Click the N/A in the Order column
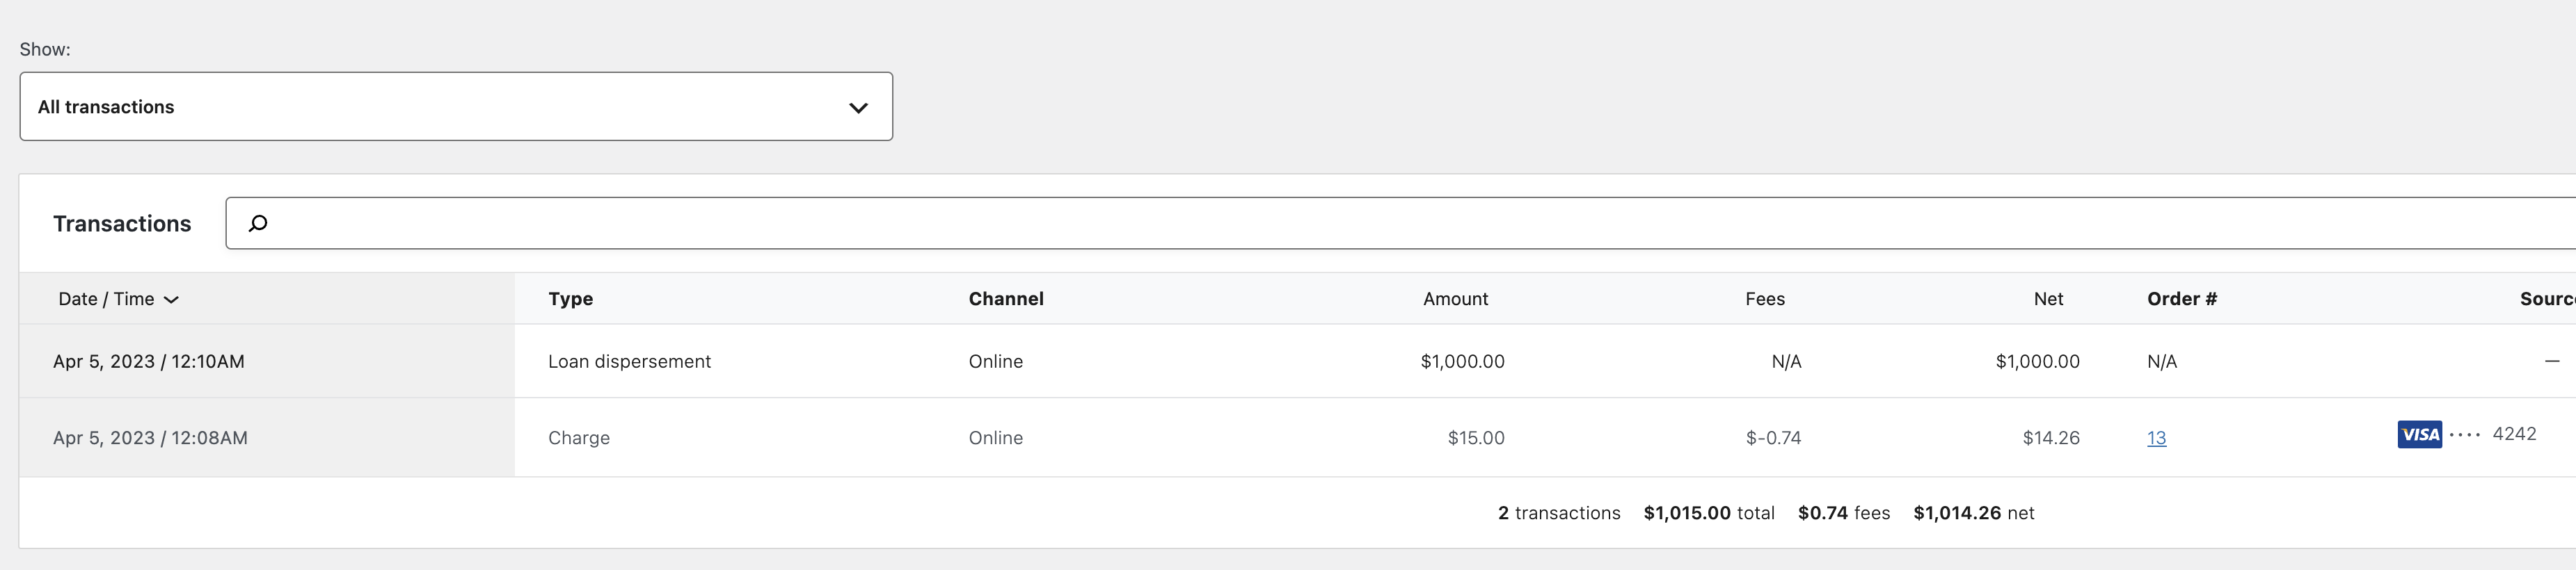Image resolution: width=2576 pixels, height=570 pixels. (x=2161, y=361)
